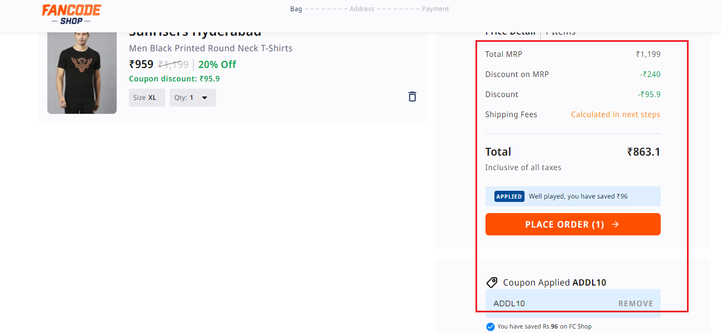This screenshot has height=333, width=721.
Task: Click the arrow inside the Place Order button
Action: coord(615,224)
